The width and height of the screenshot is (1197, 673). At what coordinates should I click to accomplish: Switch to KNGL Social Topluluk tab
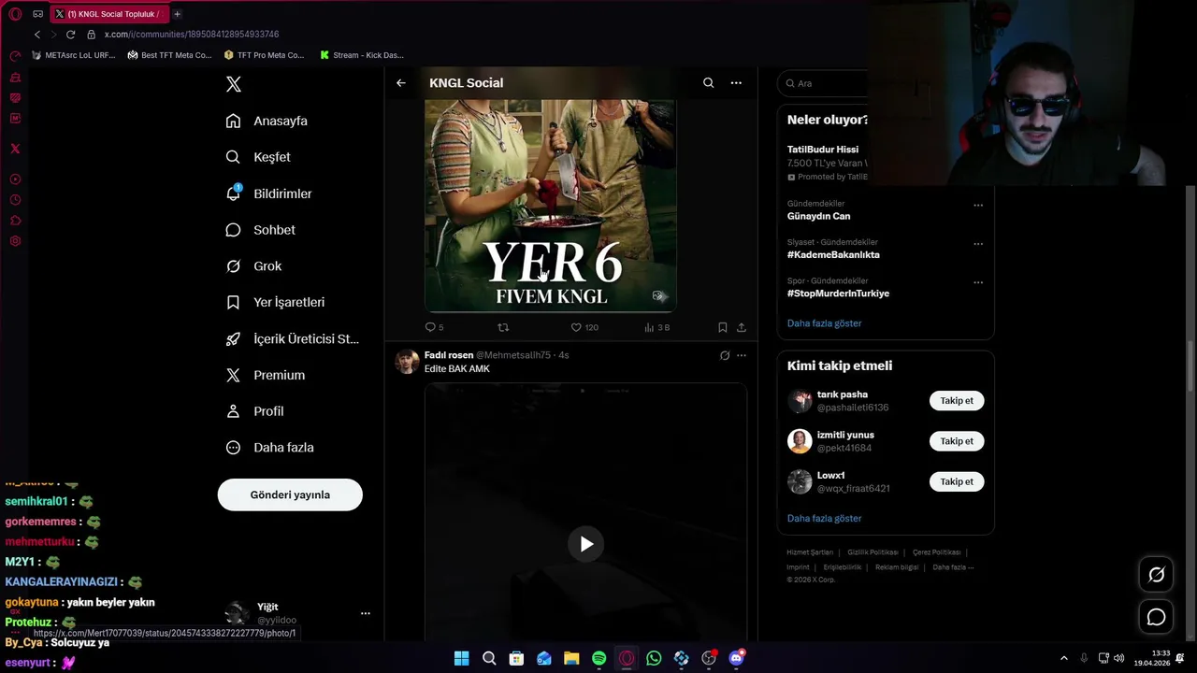108,14
